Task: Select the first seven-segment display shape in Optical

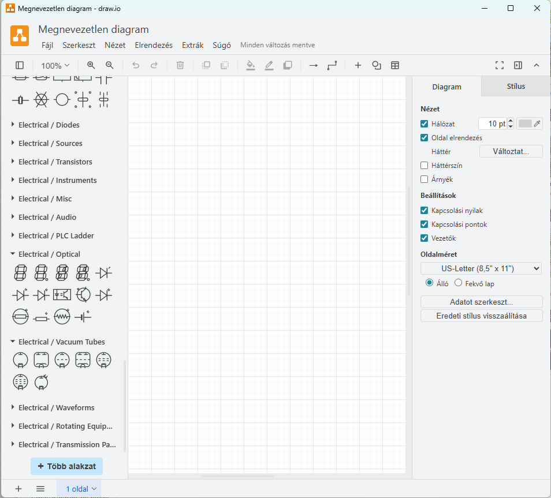Action: [20, 272]
